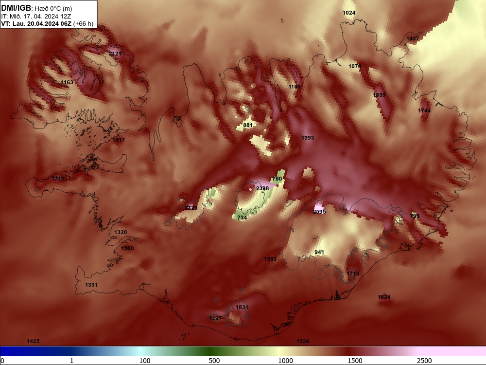Click the map value 734
This screenshot has width=486, height=365.
coord(242,218)
